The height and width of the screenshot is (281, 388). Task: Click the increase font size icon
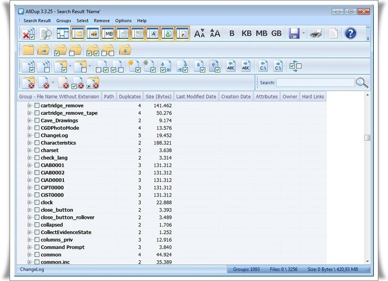click(215, 33)
